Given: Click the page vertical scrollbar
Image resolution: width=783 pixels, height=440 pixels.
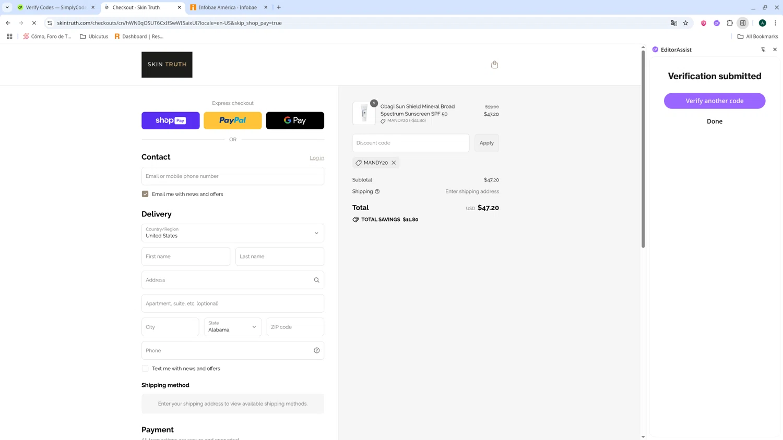Looking at the screenshot, I should click(x=643, y=149).
